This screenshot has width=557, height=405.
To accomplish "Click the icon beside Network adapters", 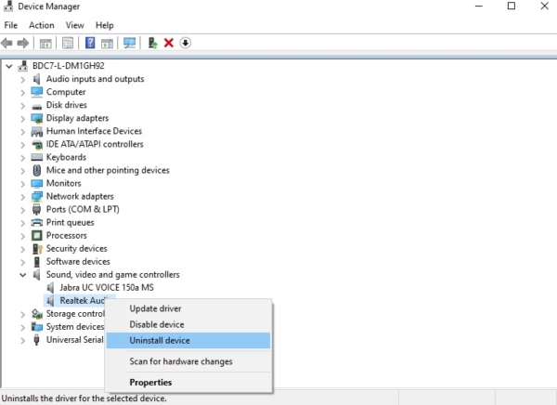I will (36, 196).
